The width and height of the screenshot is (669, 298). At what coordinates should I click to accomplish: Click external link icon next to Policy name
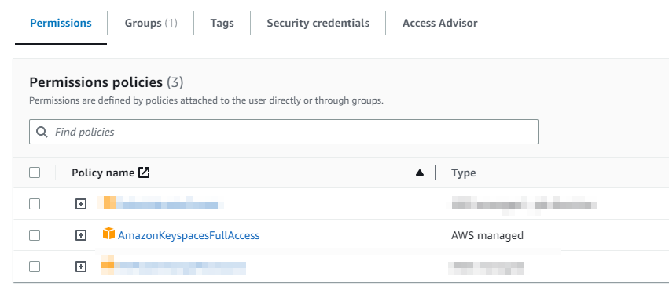coord(144,173)
